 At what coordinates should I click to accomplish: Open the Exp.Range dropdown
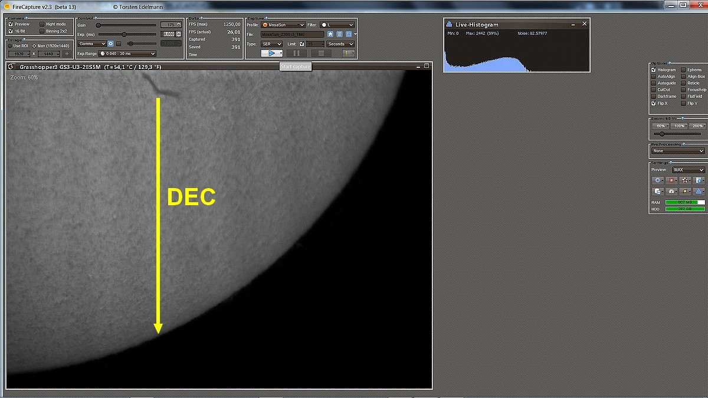click(x=127, y=54)
